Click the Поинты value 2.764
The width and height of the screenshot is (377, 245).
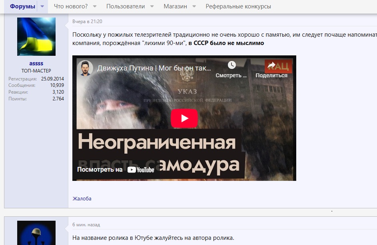pos(58,98)
